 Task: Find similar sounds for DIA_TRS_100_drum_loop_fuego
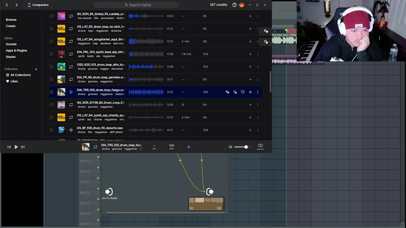(235, 92)
